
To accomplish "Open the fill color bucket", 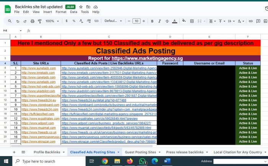I will [184, 21].
